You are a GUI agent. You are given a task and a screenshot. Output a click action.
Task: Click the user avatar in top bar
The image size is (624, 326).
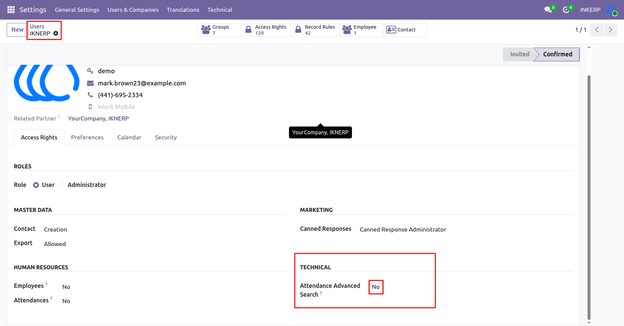coord(611,10)
